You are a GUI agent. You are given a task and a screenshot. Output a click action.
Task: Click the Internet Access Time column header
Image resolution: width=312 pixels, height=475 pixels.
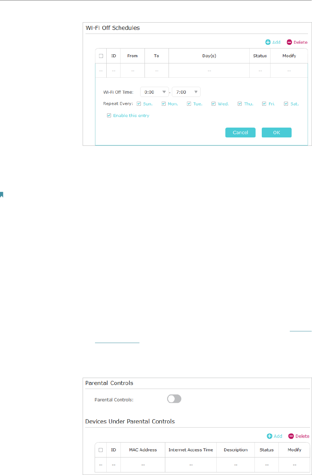click(191, 450)
